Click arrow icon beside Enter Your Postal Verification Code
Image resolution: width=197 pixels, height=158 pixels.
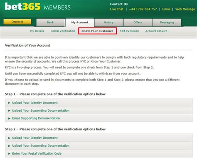(x=9, y=154)
